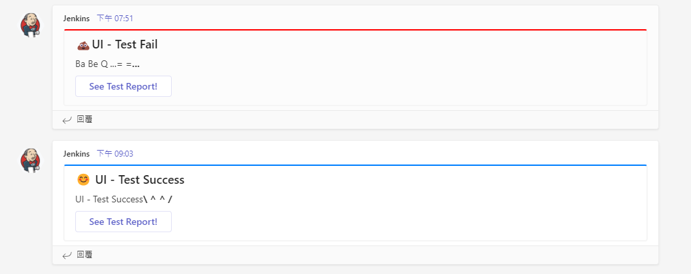Click the Jenkins avatar on the 09:03 message

tap(31, 160)
